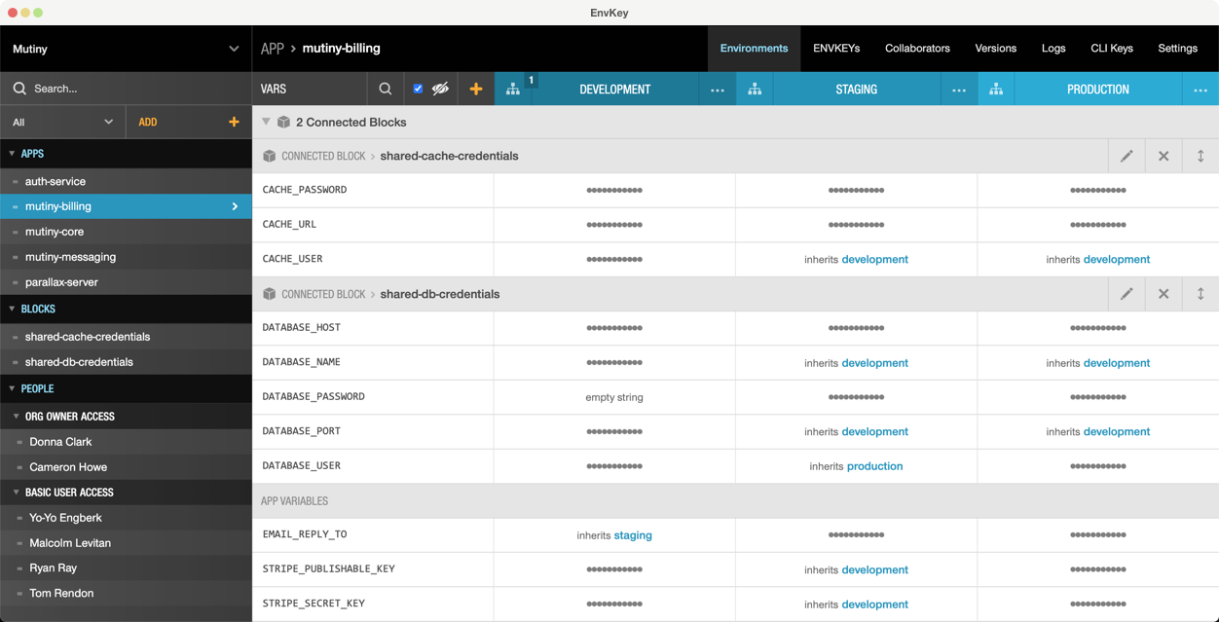
Task: Open sub-environments icon next to DEVELOPMENT
Action: point(513,89)
